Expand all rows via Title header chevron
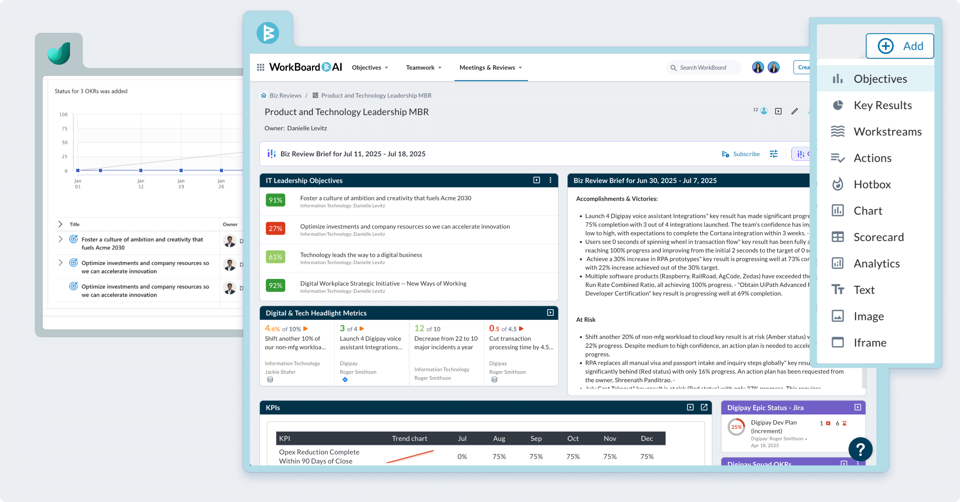Viewport: 960px width, 502px height. [x=60, y=224]
